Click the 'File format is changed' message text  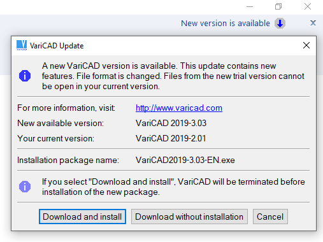coord(118,76)
